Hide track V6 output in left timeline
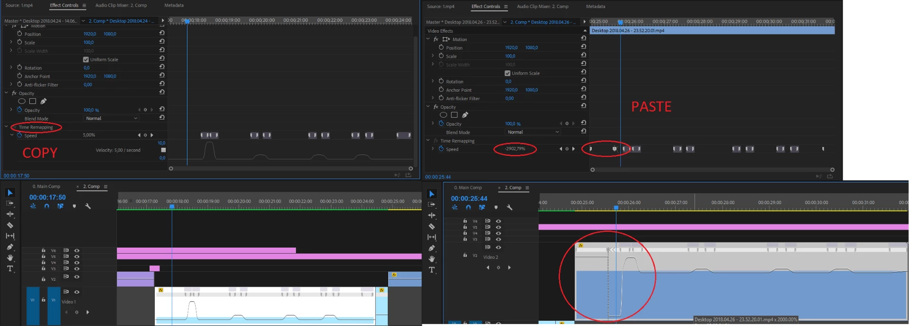The image size is (909, 326). click(77, 250)
